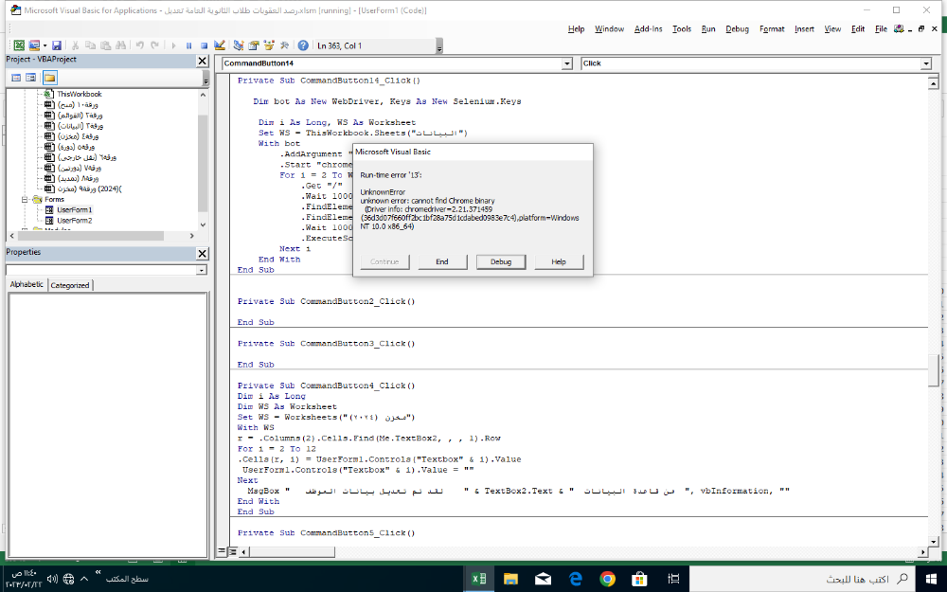
Task: Click the Cut scissors icon
Action: (x=76, y=45)
